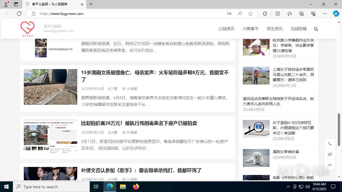The width and height of the screenshot is (342, 192).
Task: Click the address bar URL
Action: [62, 14]
